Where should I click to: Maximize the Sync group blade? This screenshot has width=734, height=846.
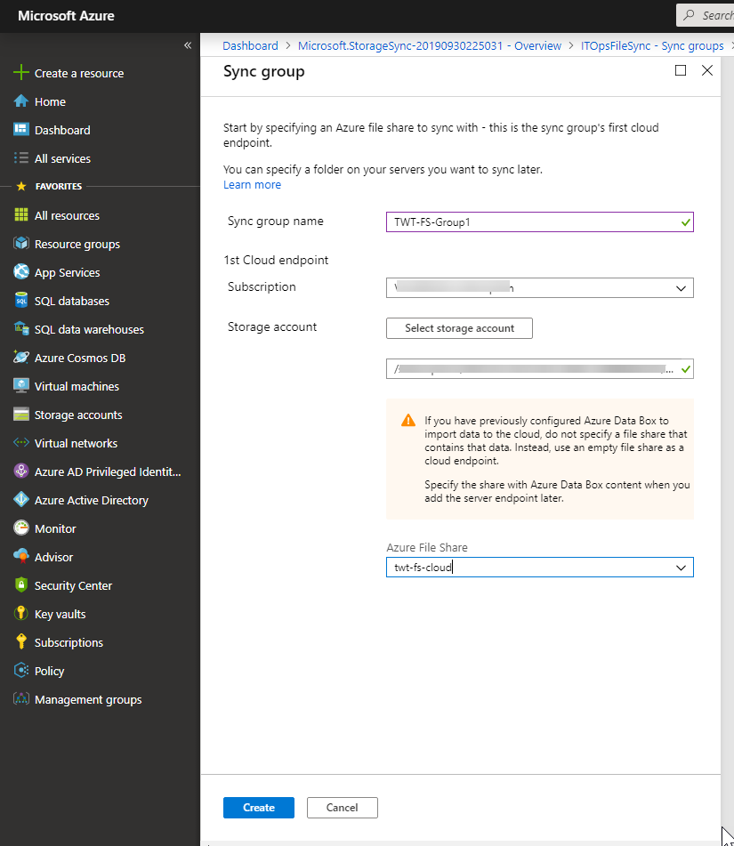(x=681, y=70)
